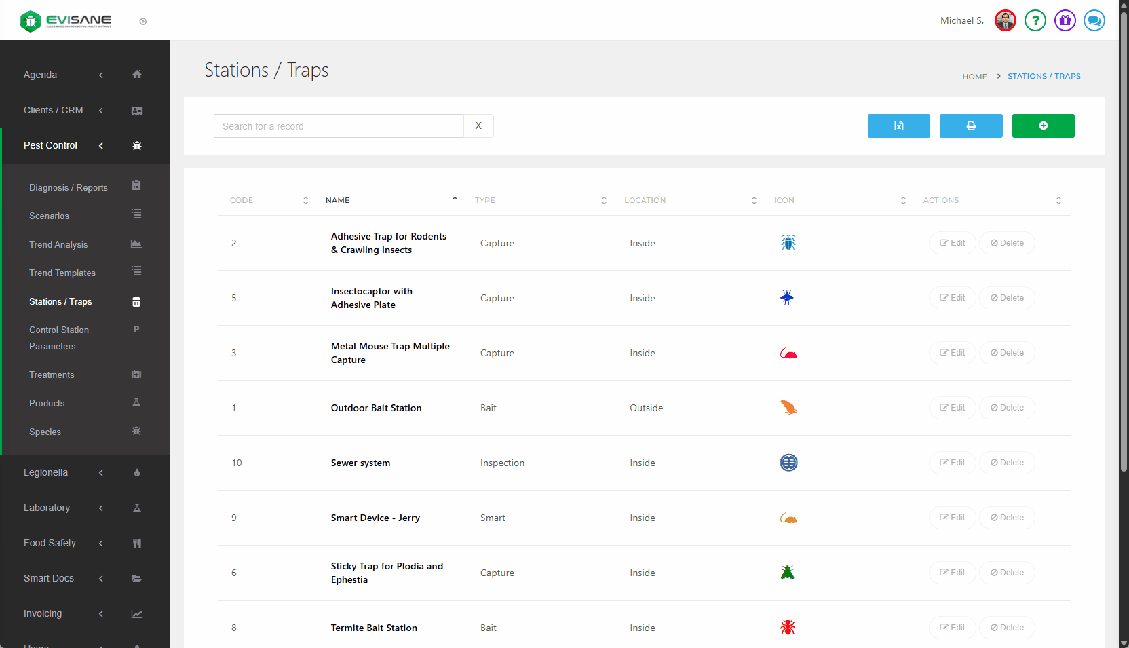Click the Agenda home icon
This screenshot has width=1129, height=648.
point(137,74)
